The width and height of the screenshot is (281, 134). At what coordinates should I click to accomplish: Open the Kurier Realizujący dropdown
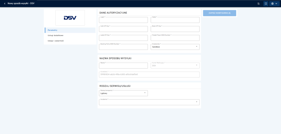(x=175, y=65)
